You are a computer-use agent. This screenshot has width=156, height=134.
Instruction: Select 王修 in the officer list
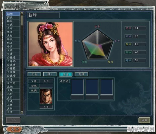(x=13, y=105)
